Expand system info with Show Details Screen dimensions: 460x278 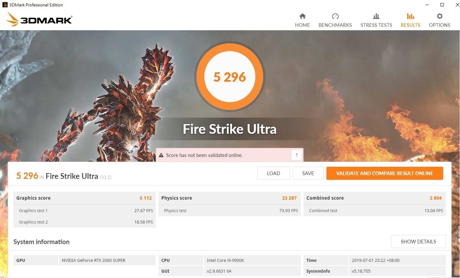(418, 241)
